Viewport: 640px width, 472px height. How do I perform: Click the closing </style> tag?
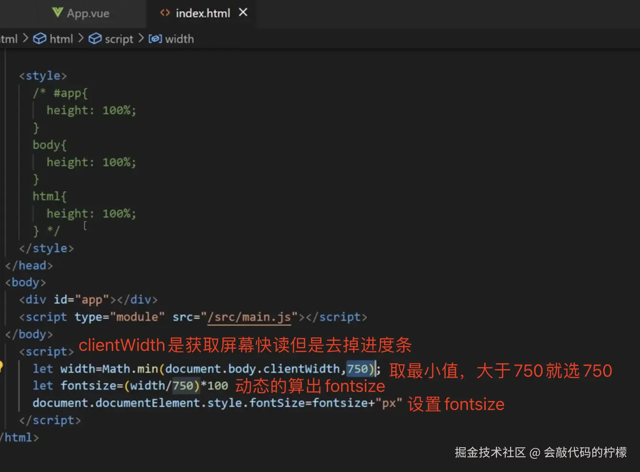(46, 248)
